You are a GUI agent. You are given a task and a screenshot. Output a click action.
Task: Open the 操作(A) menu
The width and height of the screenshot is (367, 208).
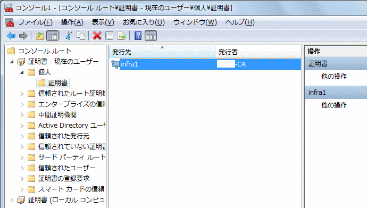[x=72, y=22]
